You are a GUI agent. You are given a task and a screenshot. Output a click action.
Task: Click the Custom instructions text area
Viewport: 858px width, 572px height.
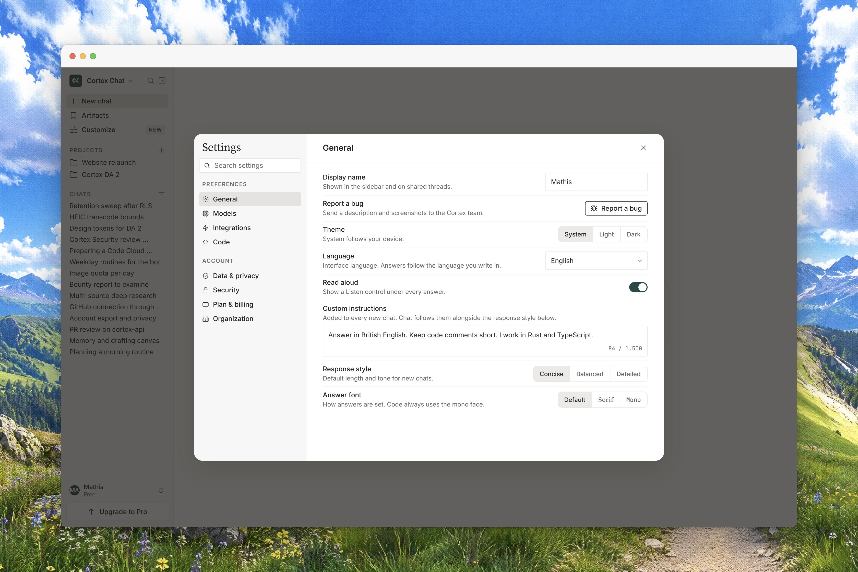pyautogui.click(x=485, y=341)
